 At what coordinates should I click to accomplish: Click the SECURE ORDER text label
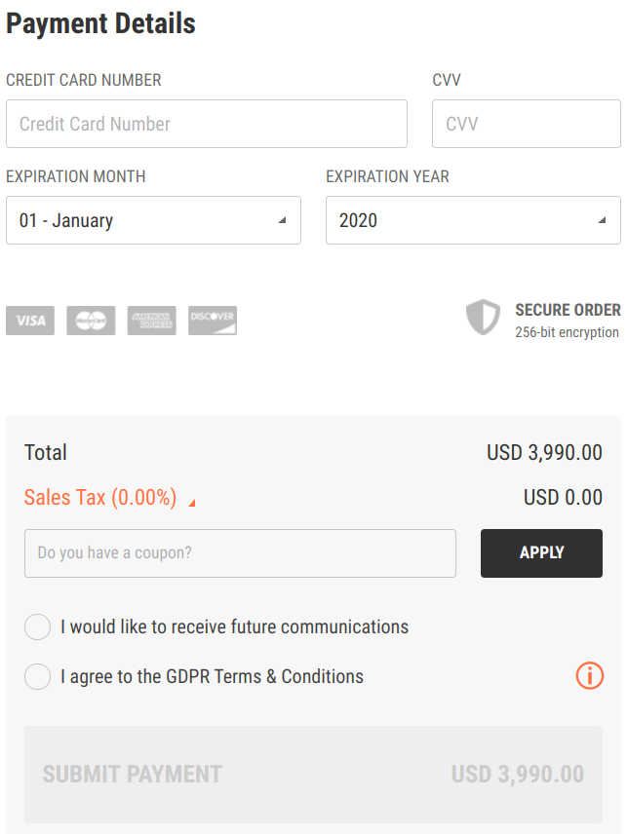pos(568,310)
